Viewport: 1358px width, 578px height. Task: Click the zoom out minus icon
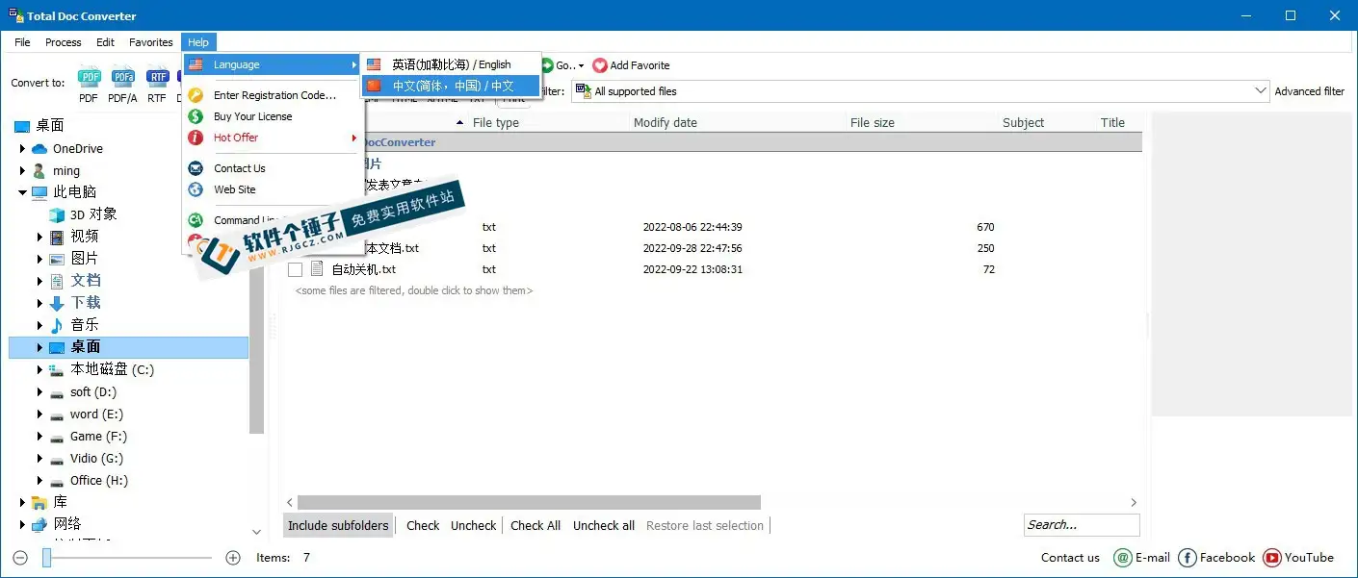(x=20, y=558)
